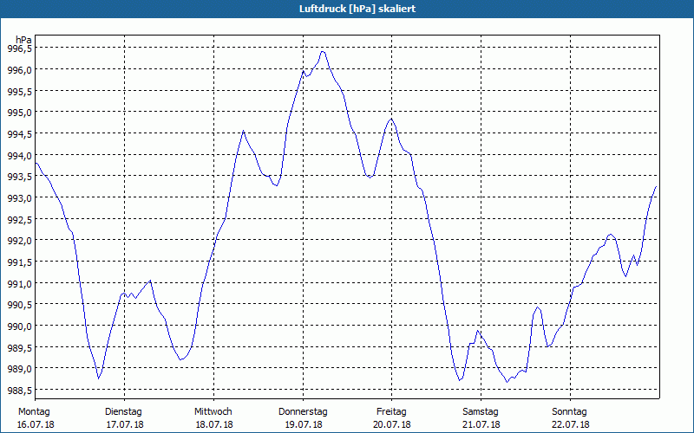This screenshot has width=694, height=433.
Task: Click the 991,0 axis label
Action: point(19,283)
